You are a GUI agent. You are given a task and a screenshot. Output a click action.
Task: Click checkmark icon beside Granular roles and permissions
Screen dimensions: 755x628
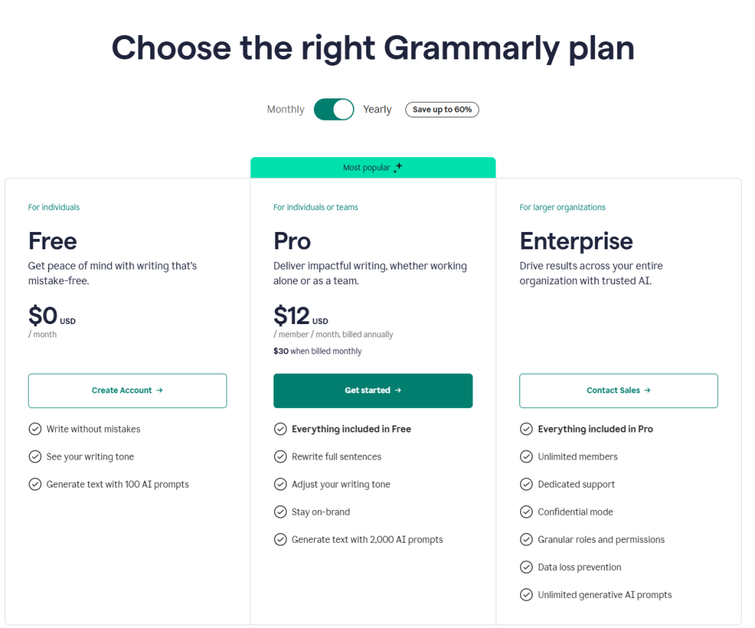click(x=526, y=539)
